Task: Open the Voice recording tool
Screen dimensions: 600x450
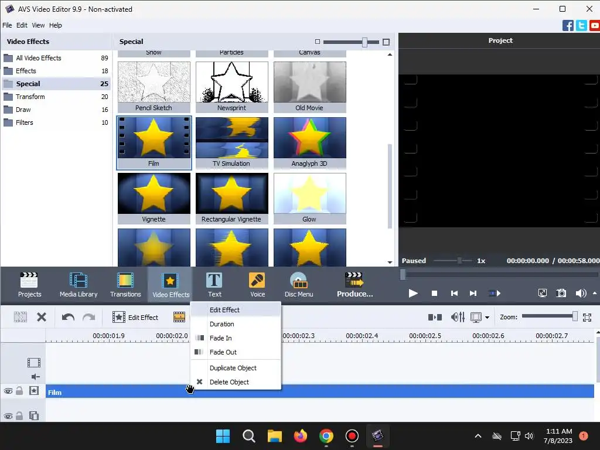Action: click(x=258, y=285)
